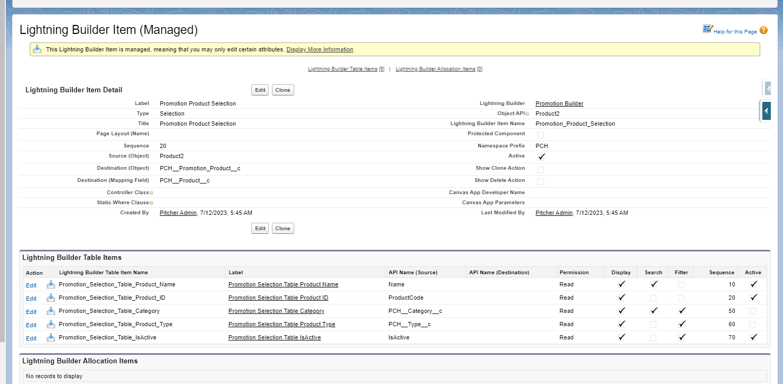
Task: Click managed icon beside Promotion_Selection_Table_Product_Name
Action: coord(51,284)
